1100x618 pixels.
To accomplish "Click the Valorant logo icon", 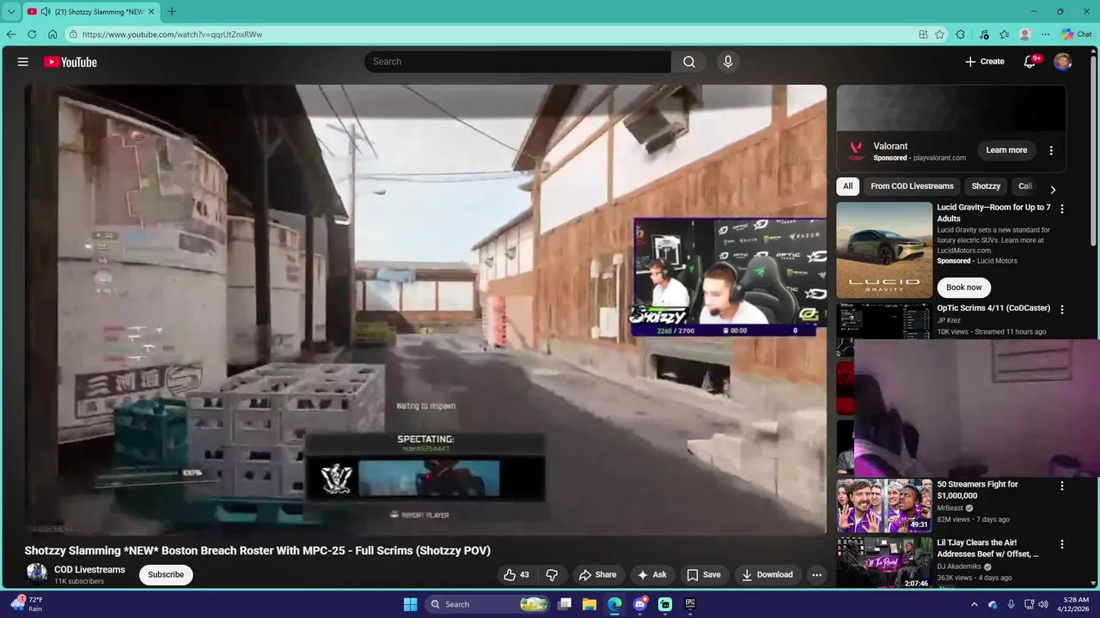I will [x=856, y=151].
